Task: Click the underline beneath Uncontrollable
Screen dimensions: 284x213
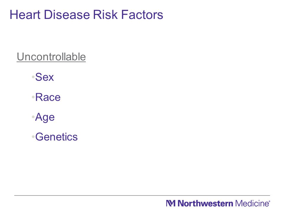Action: 51,62
